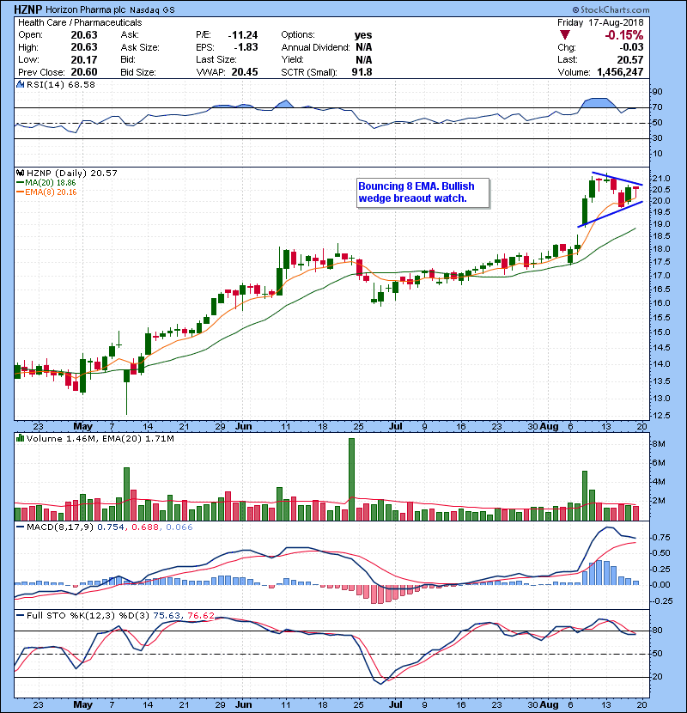Click the volume bars icon beside Volume 1.46M

(x=21, y=438)
